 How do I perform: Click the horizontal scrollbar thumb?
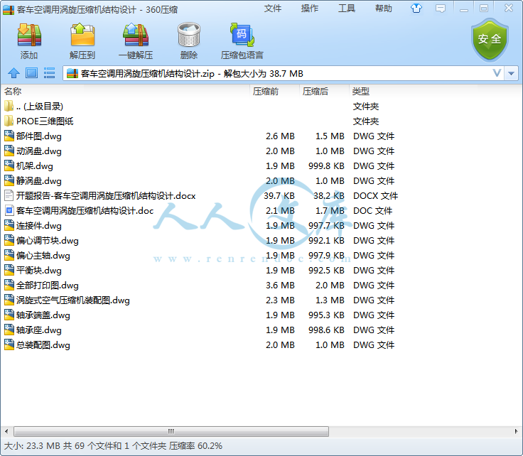pyautogui.click(x=171, y=431)
